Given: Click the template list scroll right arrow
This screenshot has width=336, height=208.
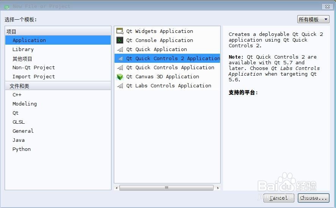Looking at the screenshot, I should click(218, 188).
